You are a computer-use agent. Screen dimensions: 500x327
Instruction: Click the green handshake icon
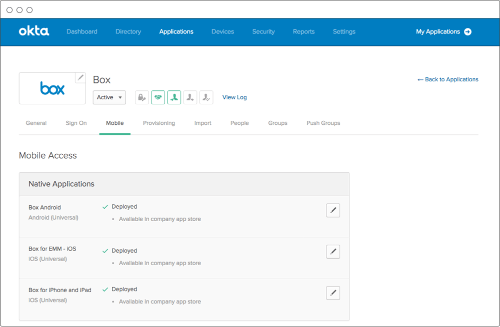pos(158,97)
